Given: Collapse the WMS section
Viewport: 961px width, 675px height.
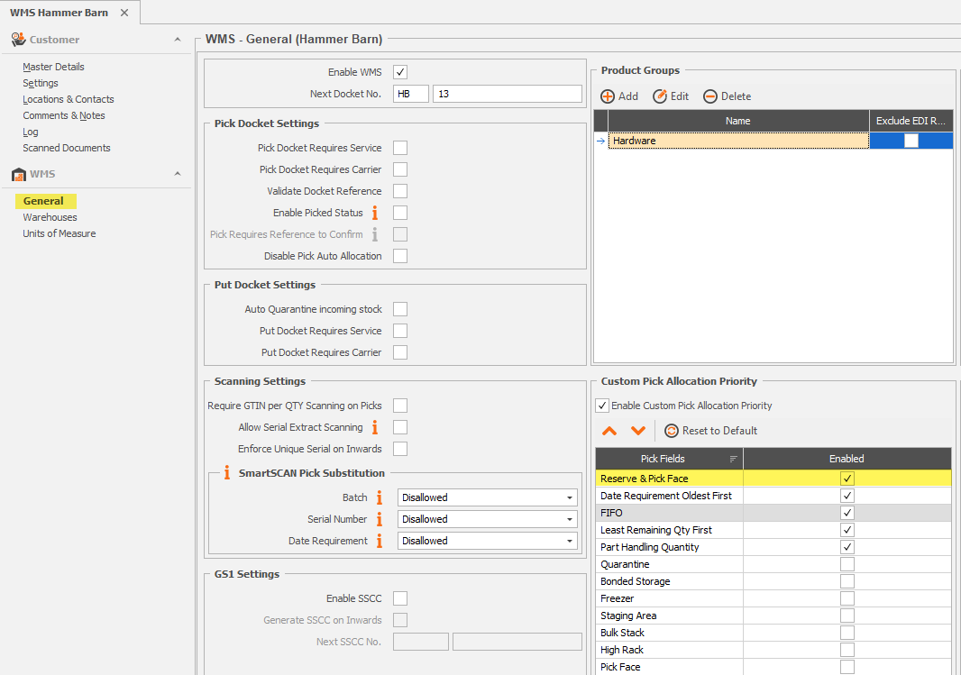Looking at the screenshot, I should [177, 174].
